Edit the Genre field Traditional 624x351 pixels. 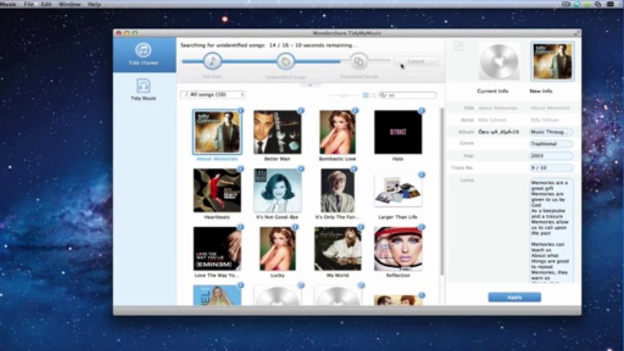click(551, 144)
